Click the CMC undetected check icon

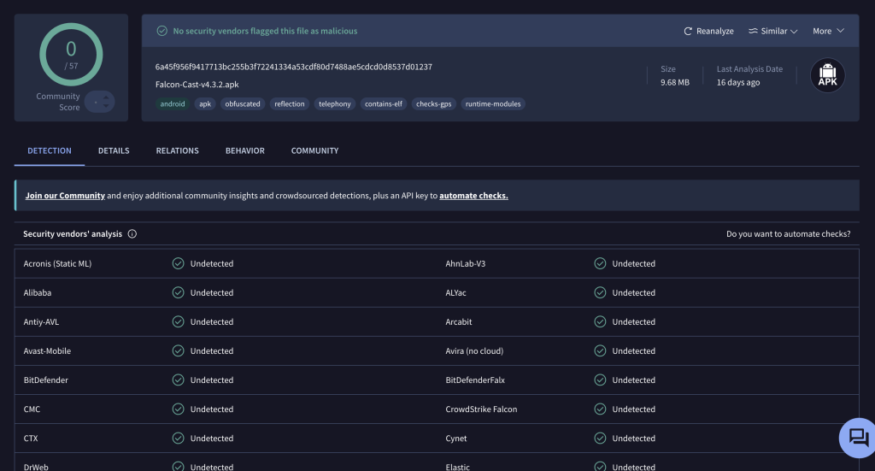point(178,409)
